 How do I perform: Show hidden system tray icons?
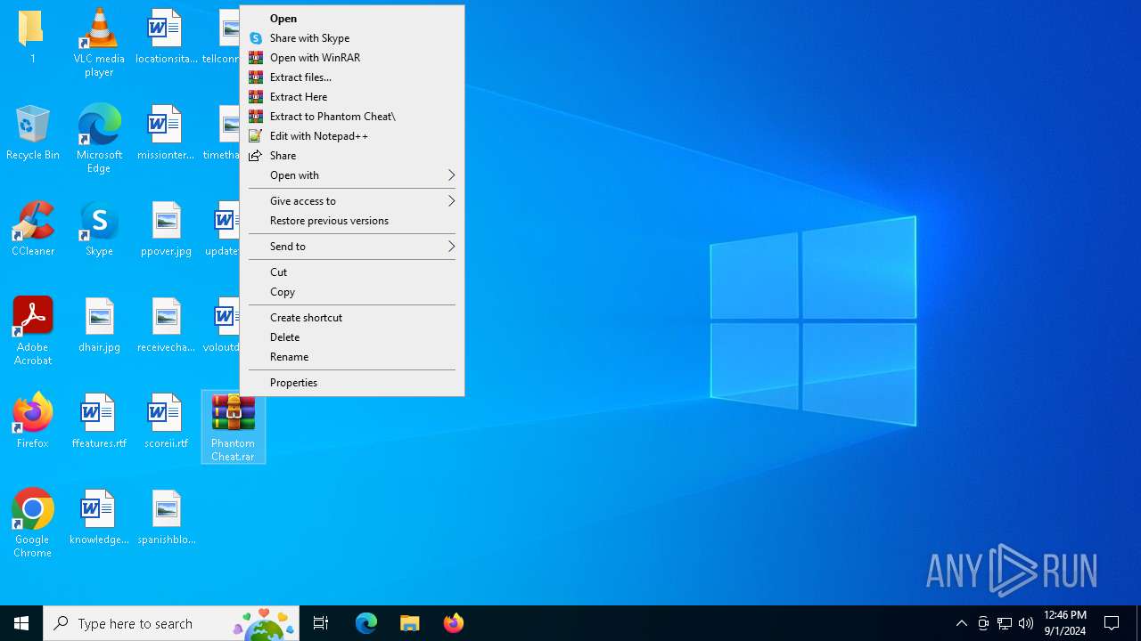(x=961, y=623)
